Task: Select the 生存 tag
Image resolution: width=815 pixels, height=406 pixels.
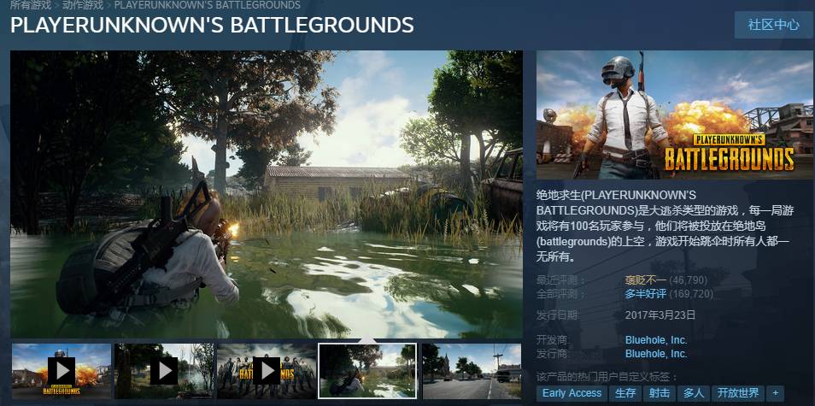Action: pos(625,393)
